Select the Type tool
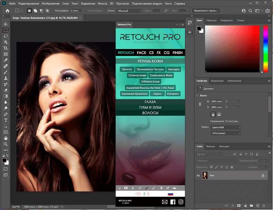The width and height of the screenshot is (273, 210). pos(6,120)
